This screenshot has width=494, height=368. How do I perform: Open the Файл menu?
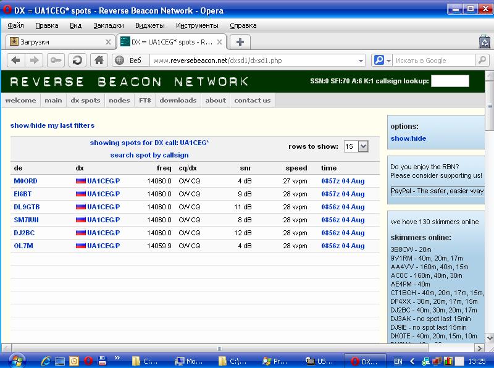pos(16,25)
